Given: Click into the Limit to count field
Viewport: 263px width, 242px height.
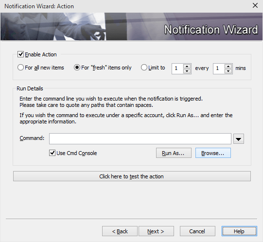Looking at the screenshot, I should pyautogui.click(x=177, y=69).
